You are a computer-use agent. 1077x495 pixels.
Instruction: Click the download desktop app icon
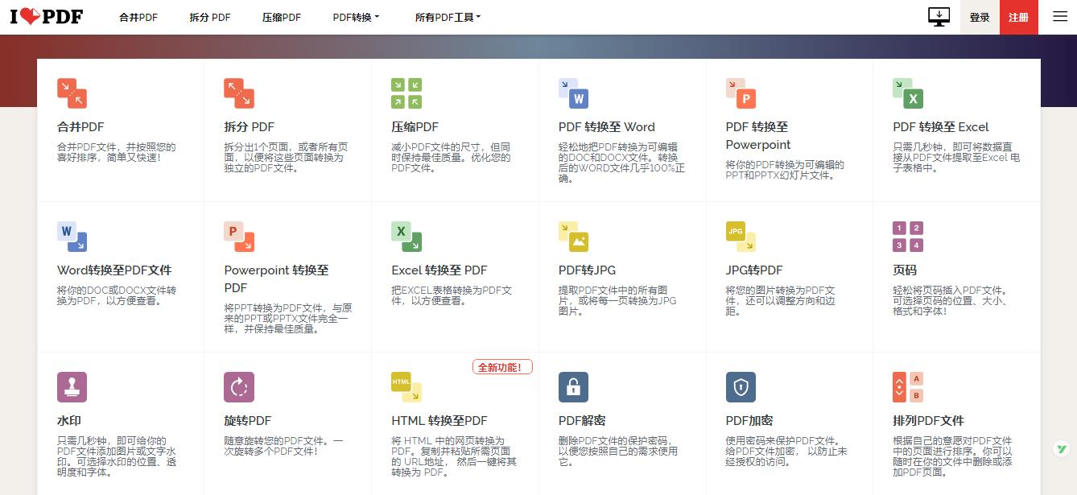click(x=939, y=16)
